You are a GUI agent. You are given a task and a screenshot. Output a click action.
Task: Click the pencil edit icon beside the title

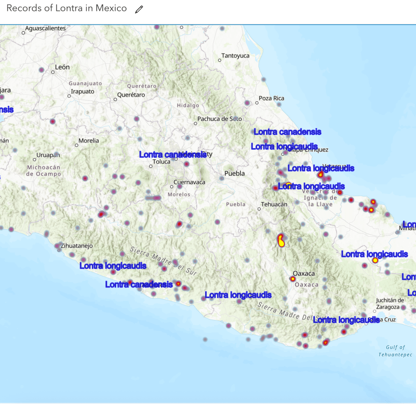coord(139,10)
